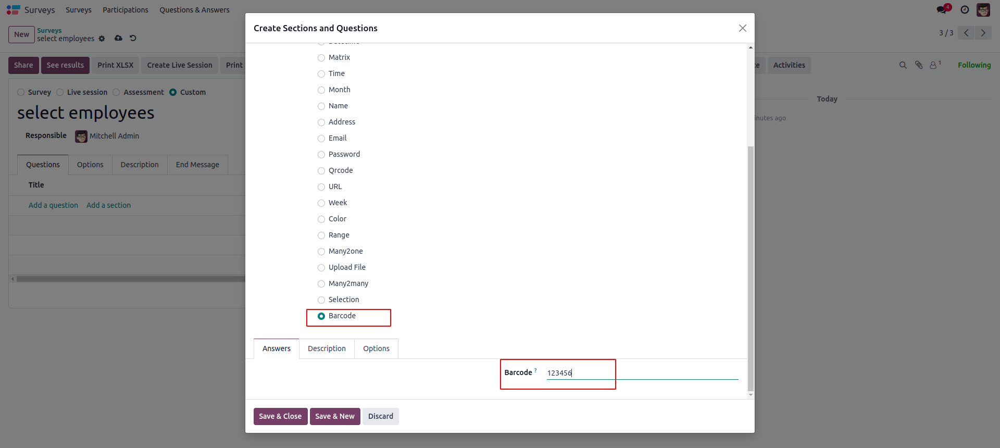Click the cloud save icon
Image resolution: width=1000 pixels, height=448 pixels.
[x=118, y=38]
